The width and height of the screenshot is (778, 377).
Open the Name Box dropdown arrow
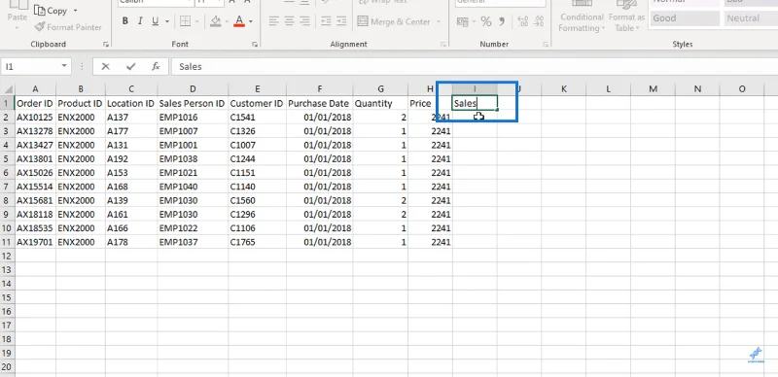64,66
